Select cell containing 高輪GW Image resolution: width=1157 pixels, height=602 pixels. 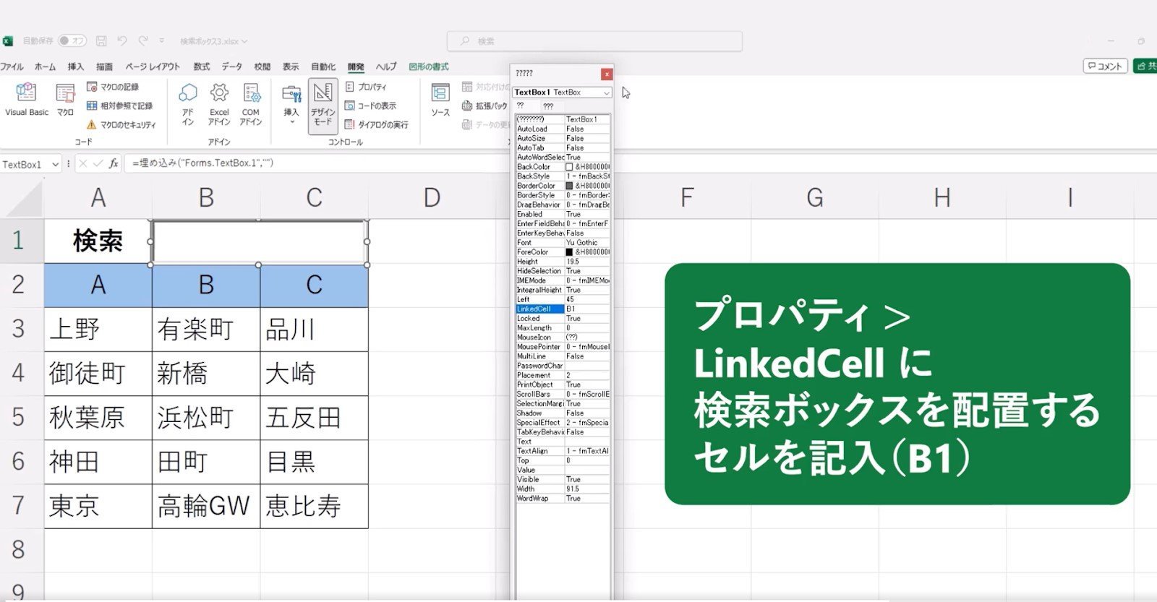pyautogui.click(x=206, y=506)
